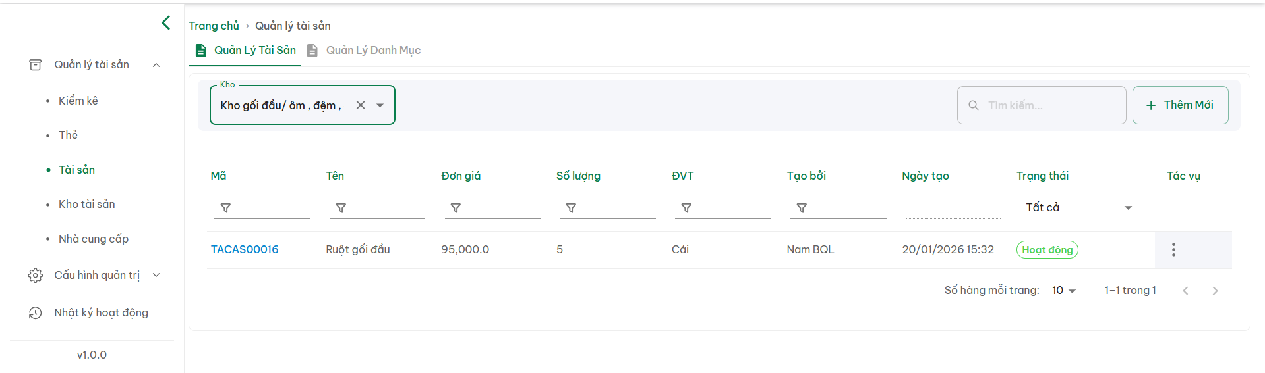Viewport: 1265px width, 373px height.
Task: Expand the Cấu hình quản trị menu
Action: click(x=156, y=275)
